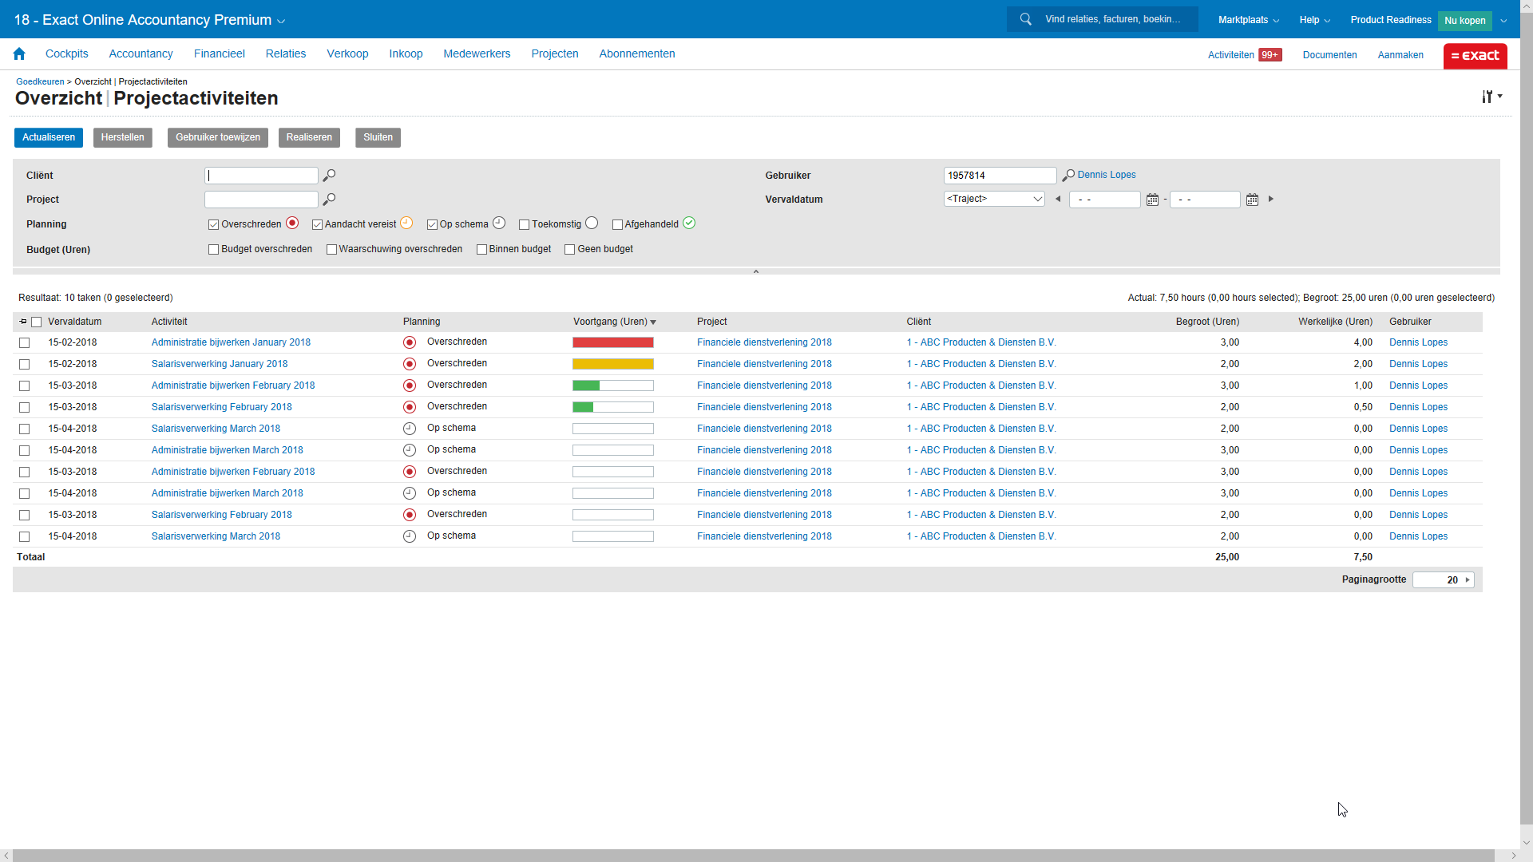The height and width of the screenshot is (862, 1533).
Task: Enable the Afgehandeld planning checkbox
Action: point(617,225)
